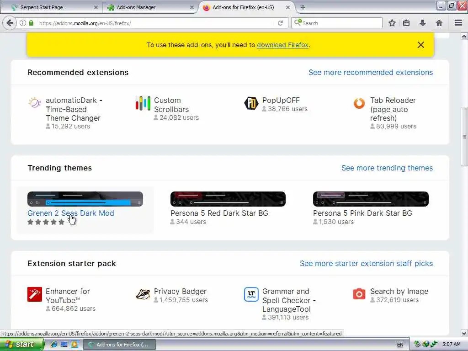Select Add-ons for Firefox taskbar button
The height and width of the screenshot is (351, 468).
tap(119, 345)
